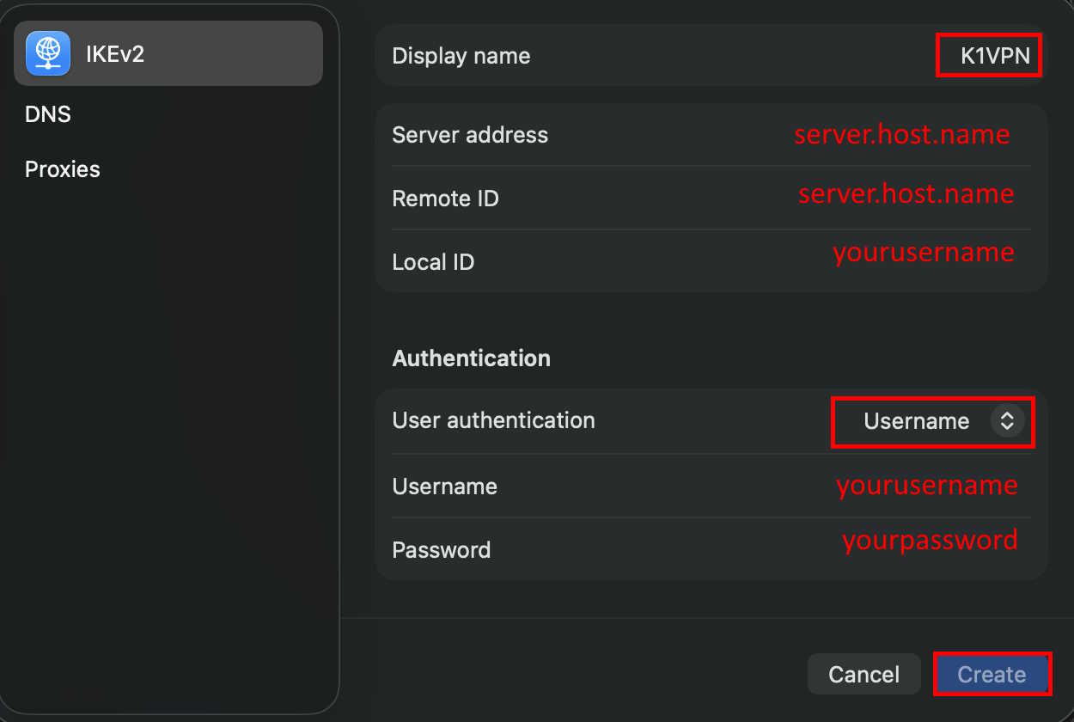Open the User authentication dropdown
The width and height of the screenshot is (1074, 722).
coord(944,421)
